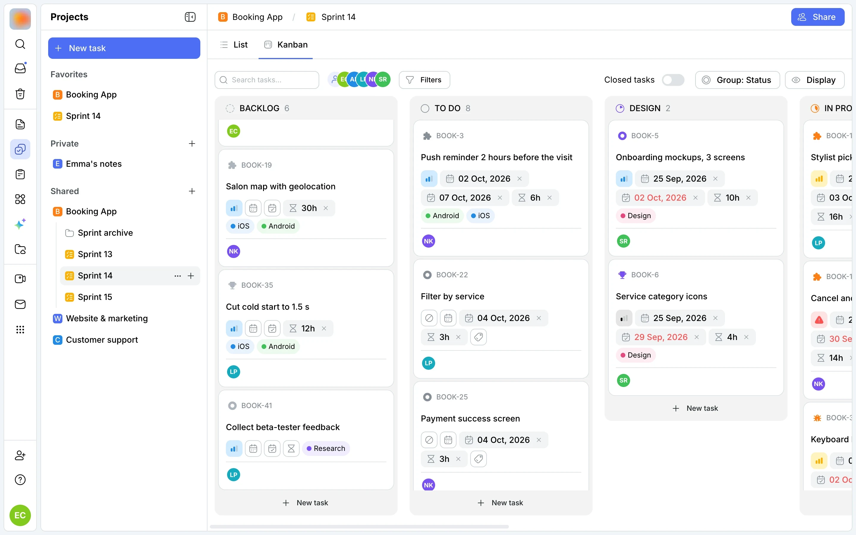Click the blue New task button

(x=124, y=48)
